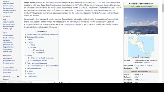View Recent changes
The image size is (164, 92).
click(8, 27)
